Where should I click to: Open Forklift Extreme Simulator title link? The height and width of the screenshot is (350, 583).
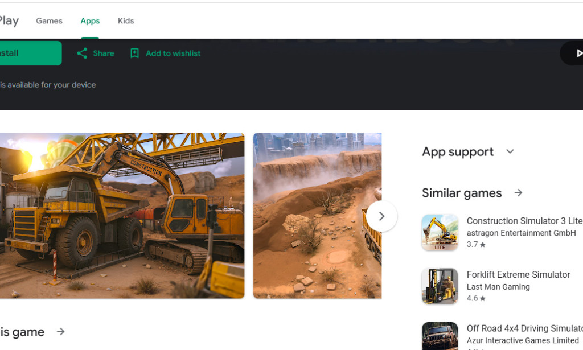(518, 274)
